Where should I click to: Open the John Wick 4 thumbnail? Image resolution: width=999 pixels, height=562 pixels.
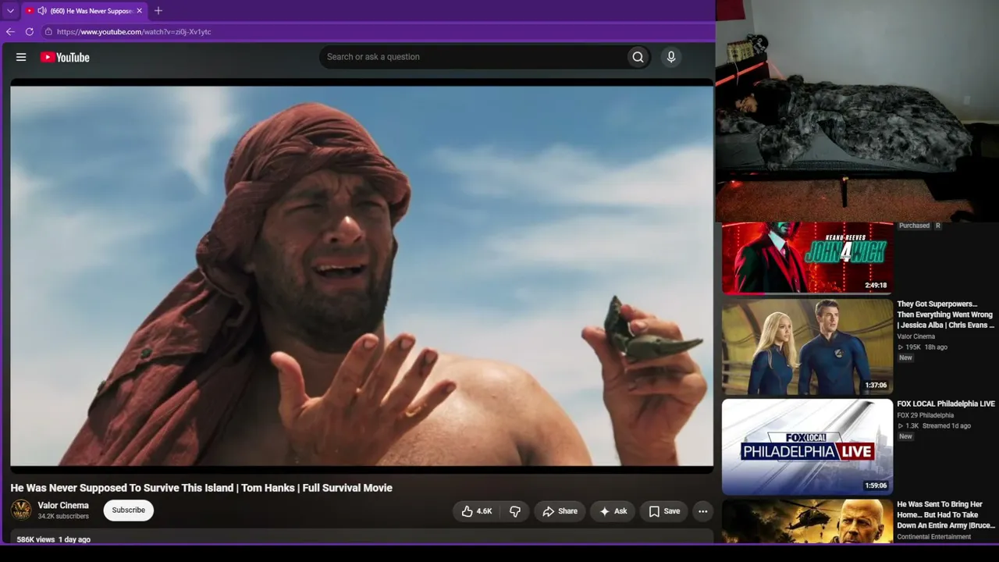click(x=807, y=258)
